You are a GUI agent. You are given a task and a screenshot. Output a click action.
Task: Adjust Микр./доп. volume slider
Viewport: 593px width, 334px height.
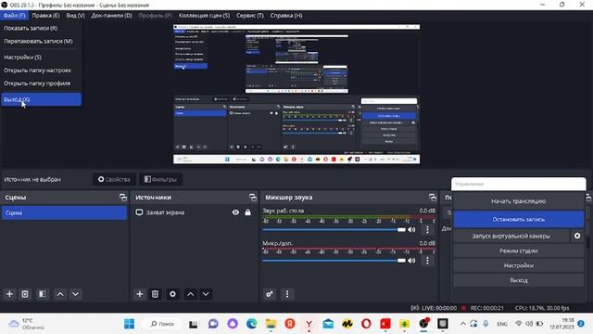(334, 261)
